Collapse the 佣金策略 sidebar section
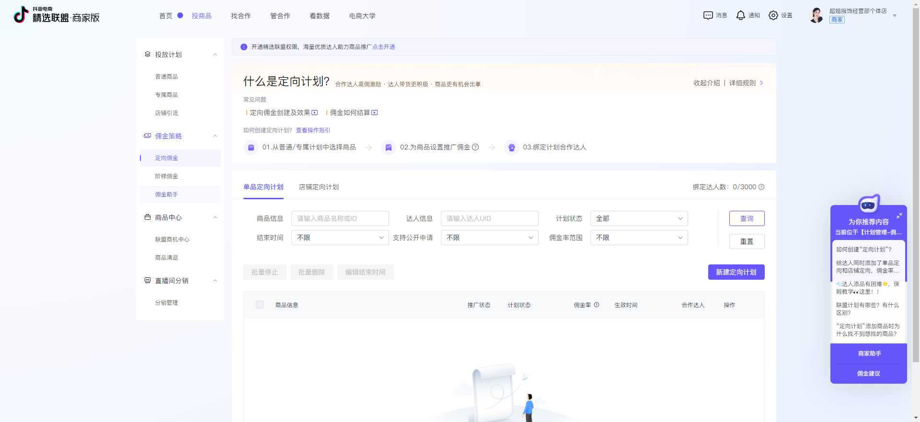 (215, 136)
